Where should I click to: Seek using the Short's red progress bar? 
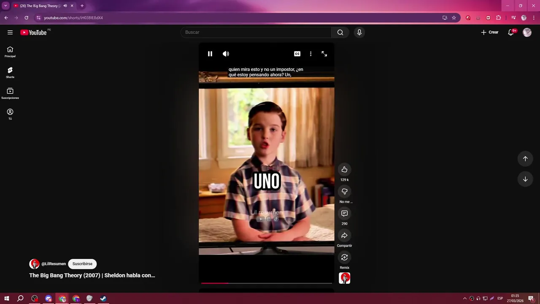[267, 283]
